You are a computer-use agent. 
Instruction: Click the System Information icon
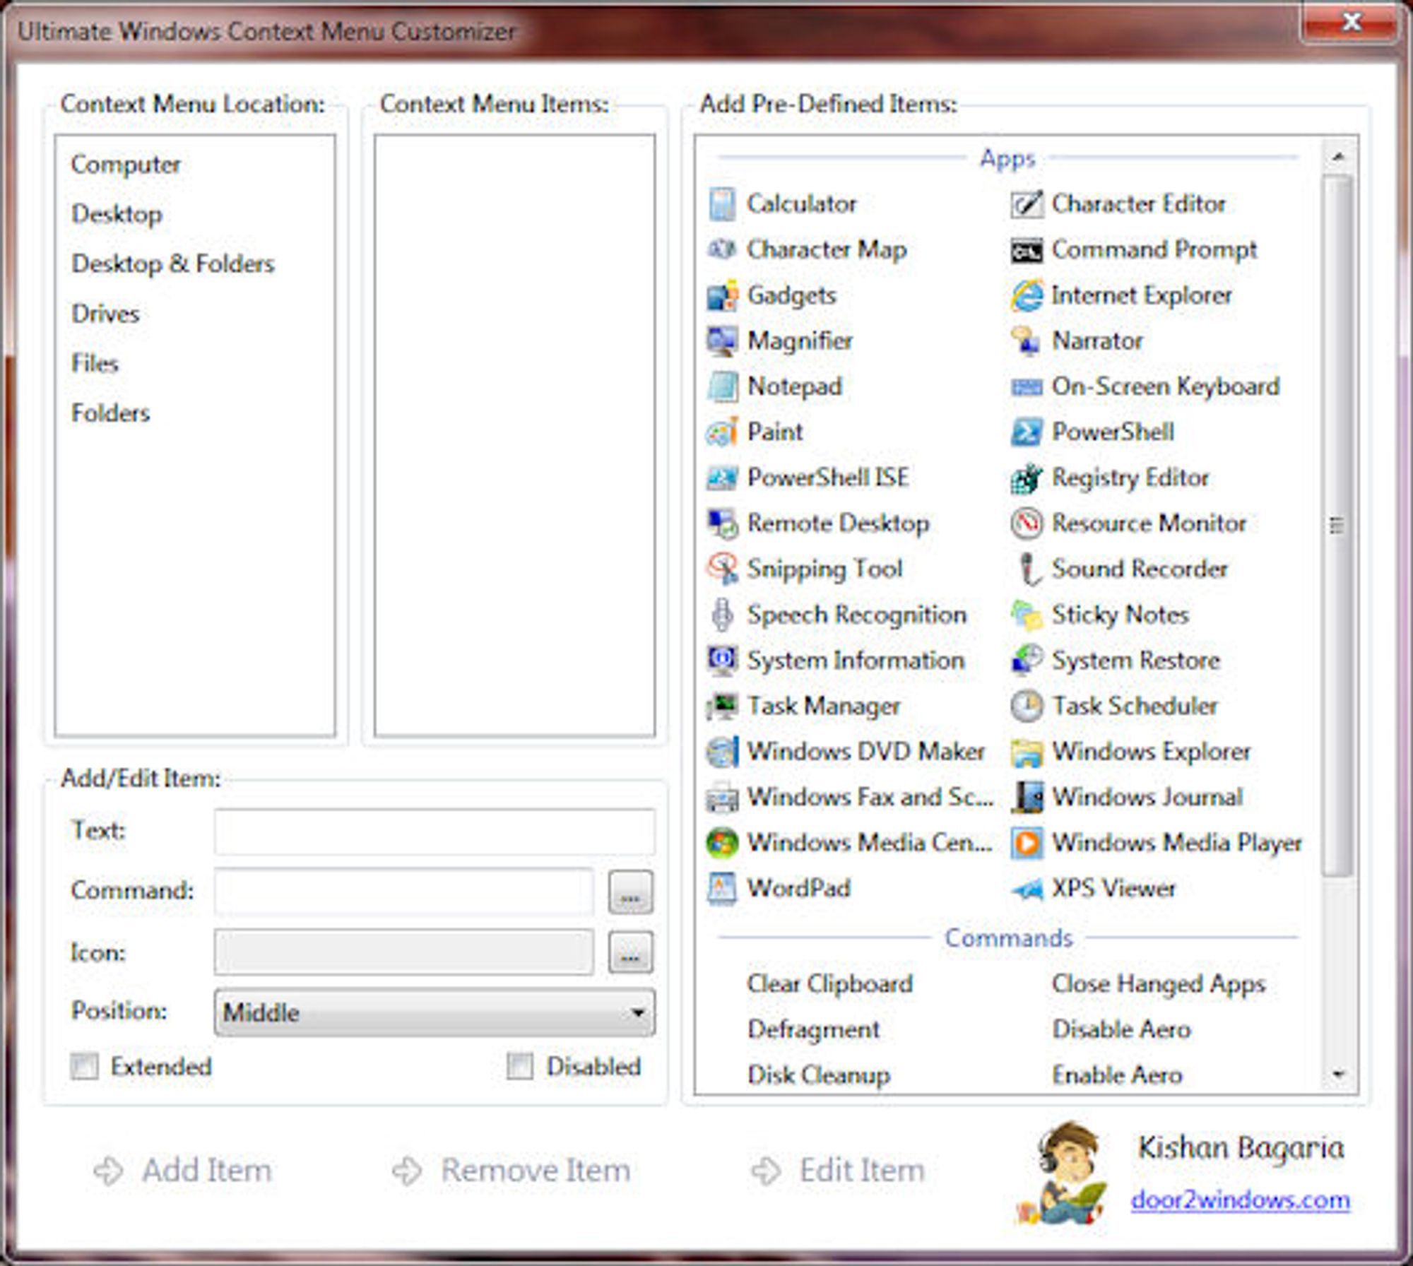pyautogui.click(x=722, y=661)
